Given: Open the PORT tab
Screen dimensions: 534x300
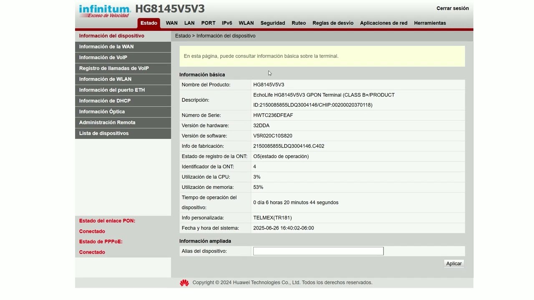Looking at the screenshot, I should (x=208, y=23).
